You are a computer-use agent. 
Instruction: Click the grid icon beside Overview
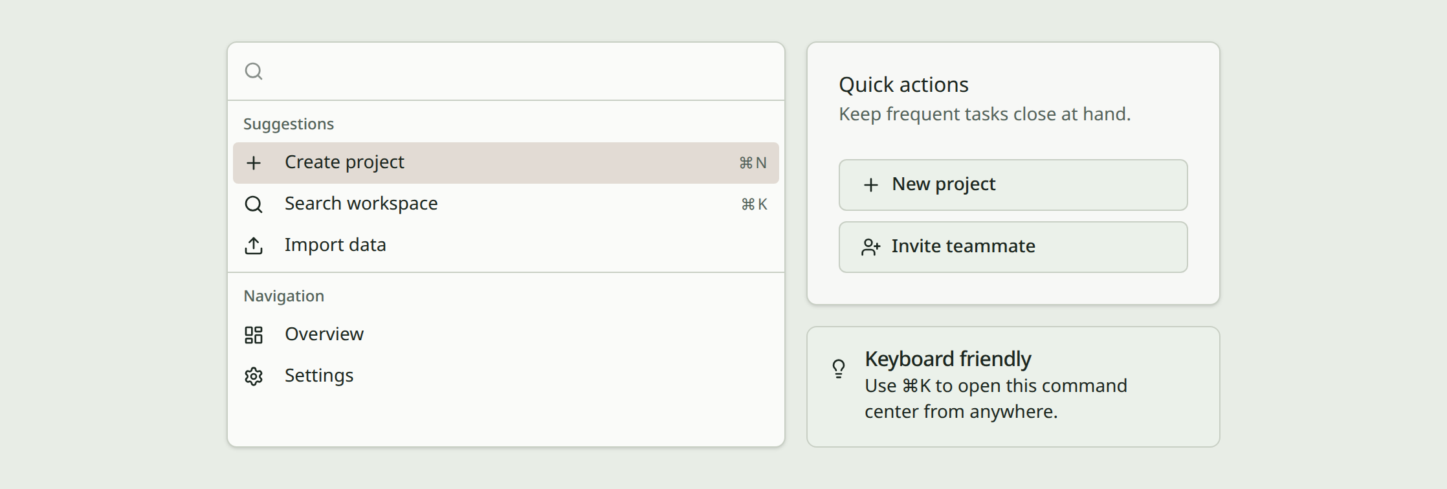coord(254,335)
